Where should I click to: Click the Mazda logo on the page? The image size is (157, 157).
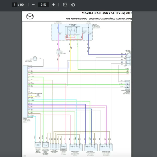click(x=30, y=17)
